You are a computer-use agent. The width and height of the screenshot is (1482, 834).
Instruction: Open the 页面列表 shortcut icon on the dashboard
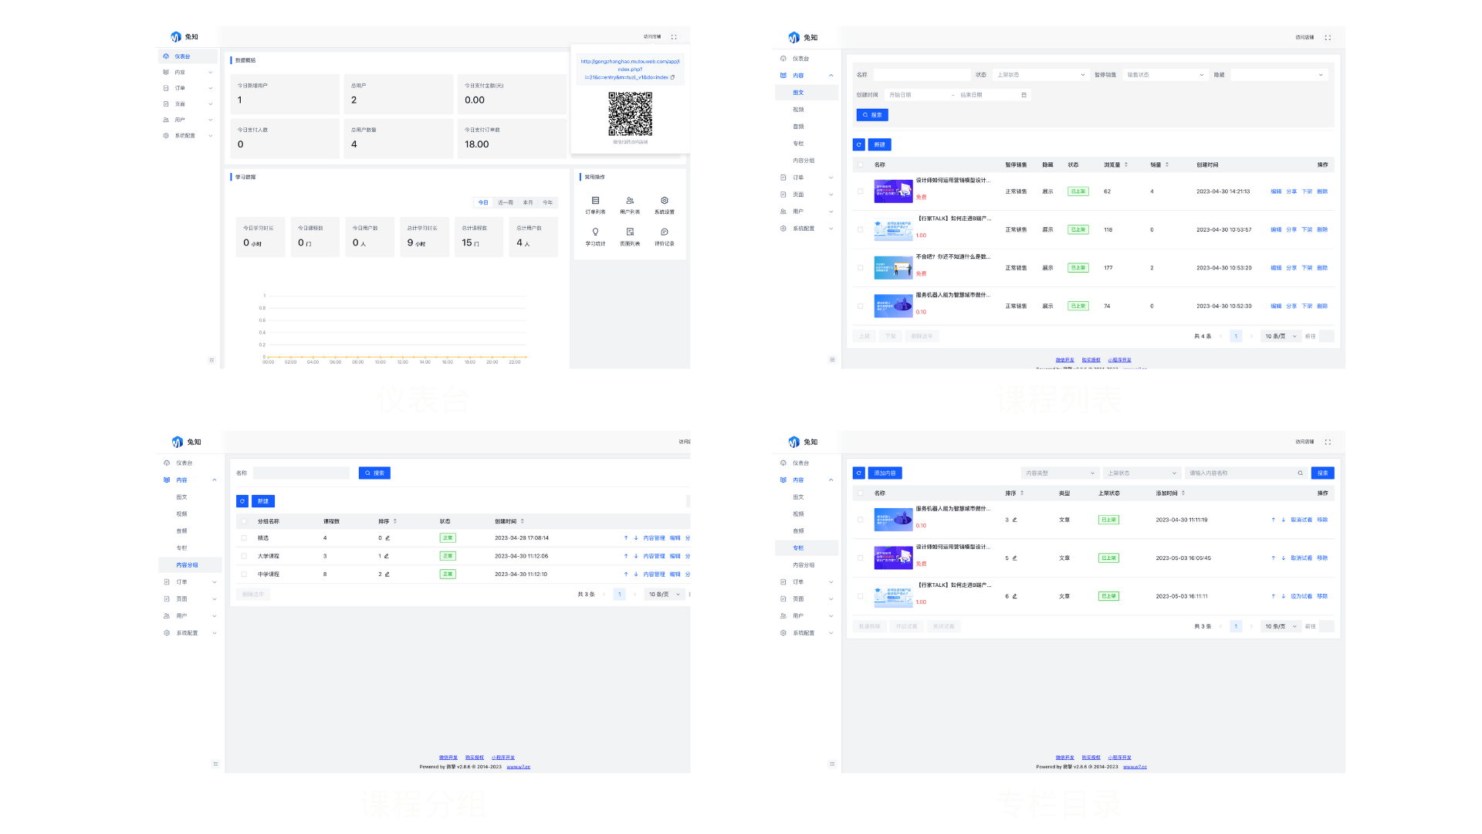click(x=630, y=232)
